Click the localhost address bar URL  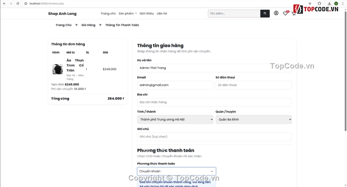(46, 4)
